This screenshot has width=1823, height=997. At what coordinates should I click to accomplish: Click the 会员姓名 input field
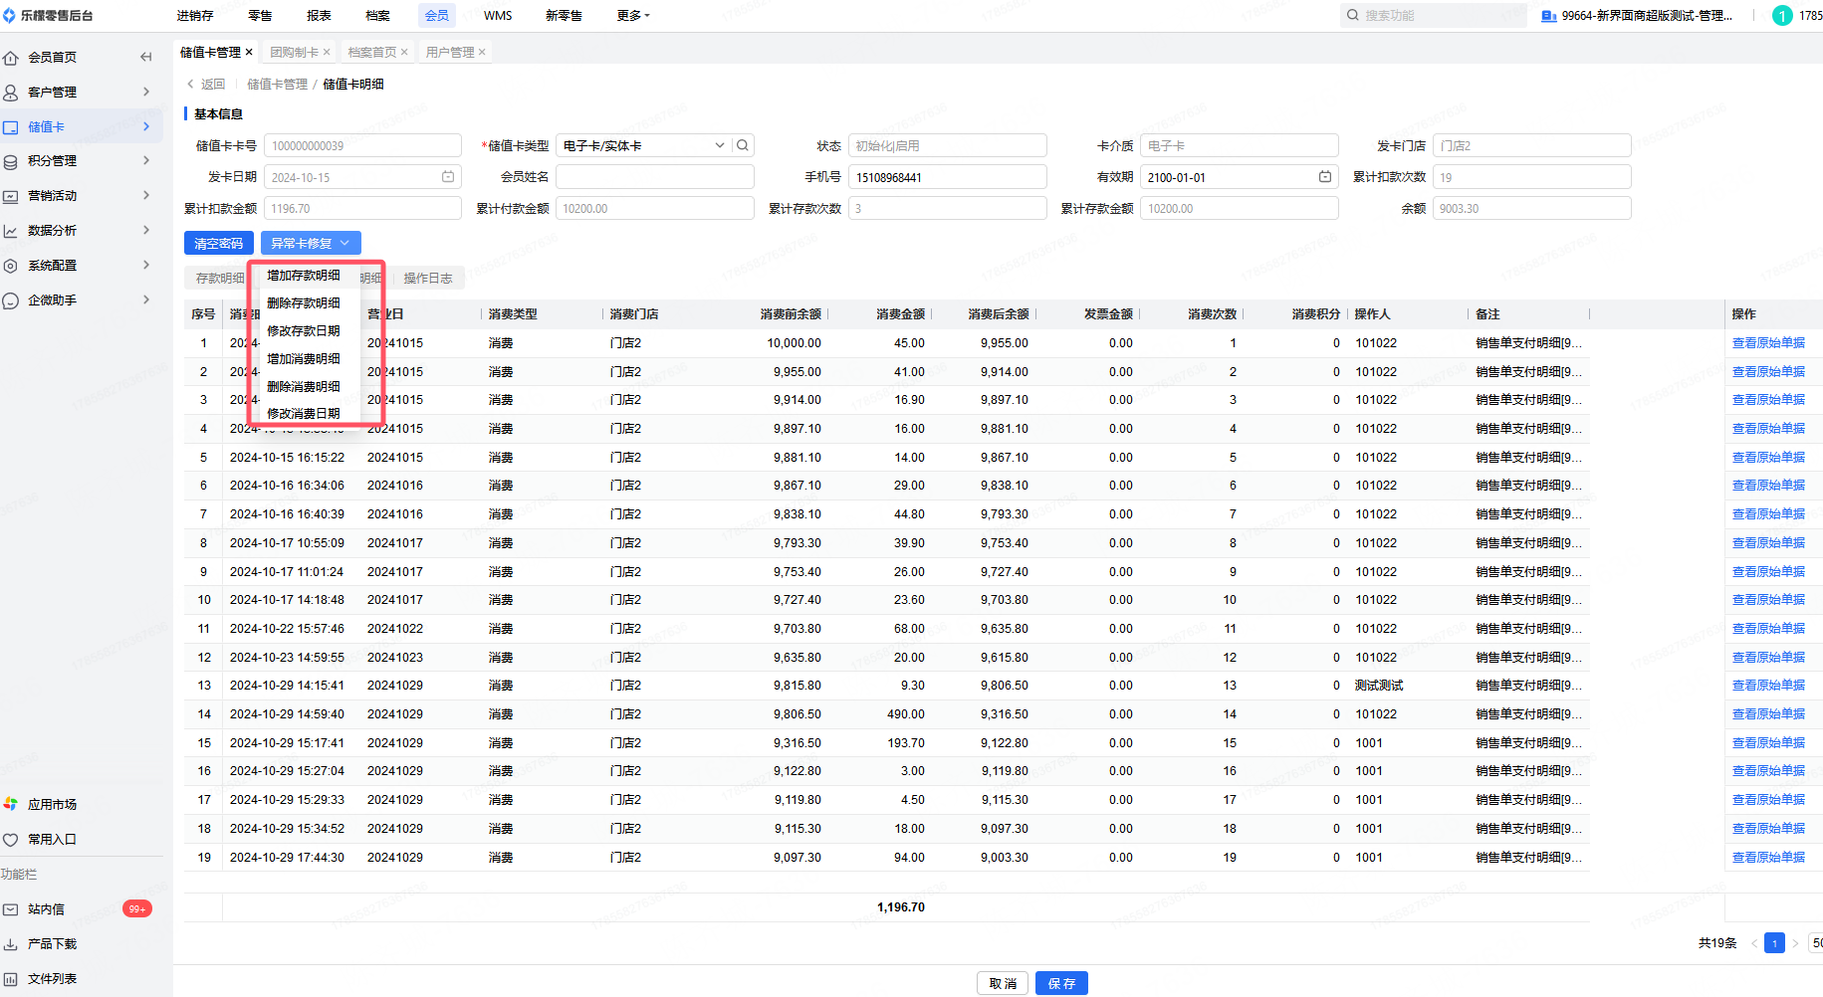(x=654, y=177)
